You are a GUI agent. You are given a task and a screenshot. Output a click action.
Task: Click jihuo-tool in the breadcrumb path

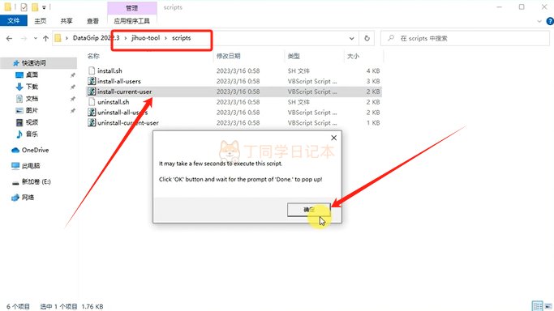tap(145, 38)
